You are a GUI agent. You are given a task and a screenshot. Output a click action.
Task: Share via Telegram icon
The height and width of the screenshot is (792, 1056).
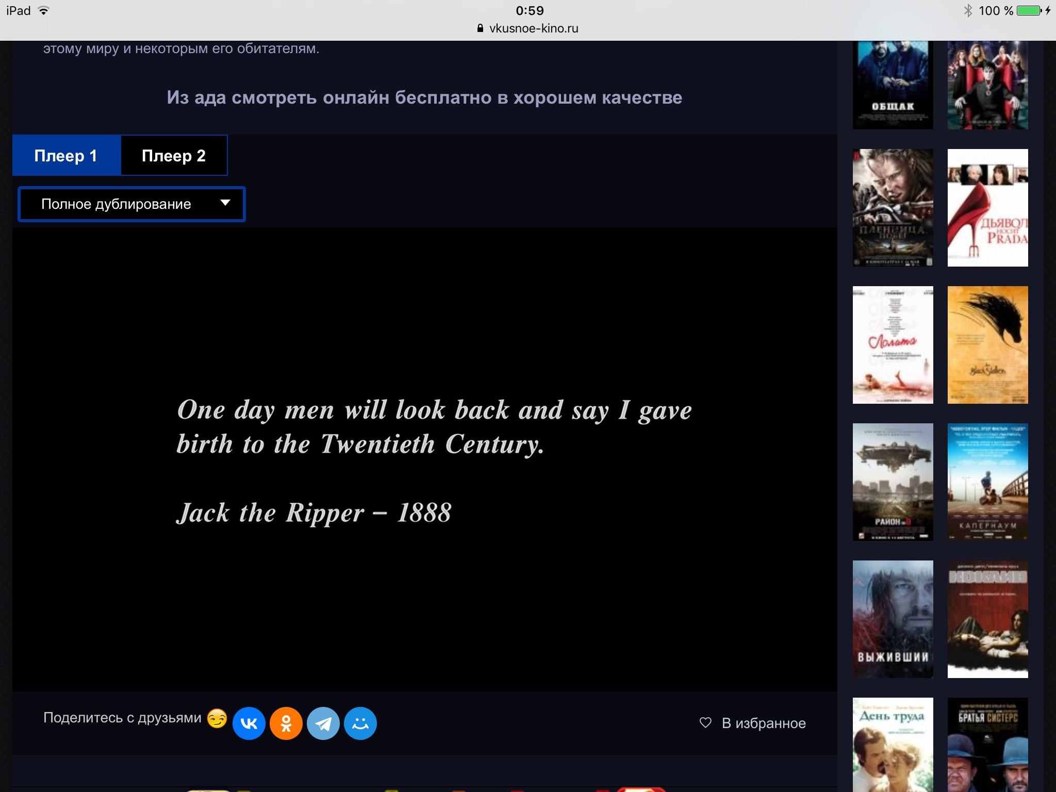click(323, 723)
